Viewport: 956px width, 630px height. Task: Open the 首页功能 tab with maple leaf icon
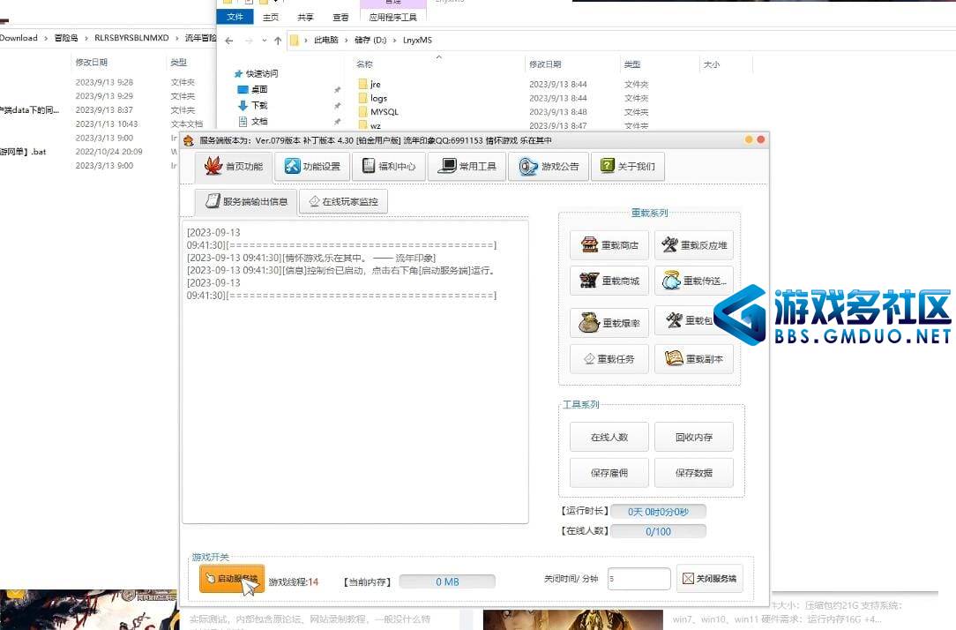click(234, 166)
